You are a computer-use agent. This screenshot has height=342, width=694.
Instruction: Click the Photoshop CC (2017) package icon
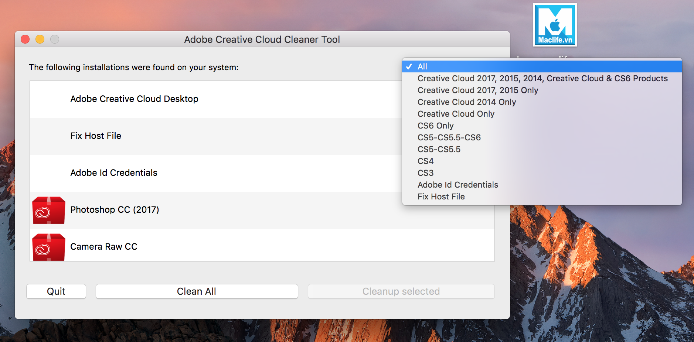(x=48, y=210)
